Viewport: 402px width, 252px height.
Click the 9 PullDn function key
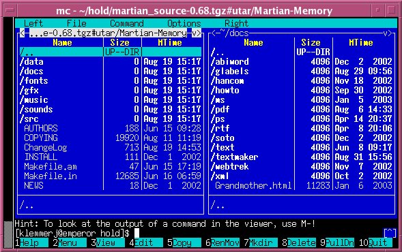(x=337, y=242)
